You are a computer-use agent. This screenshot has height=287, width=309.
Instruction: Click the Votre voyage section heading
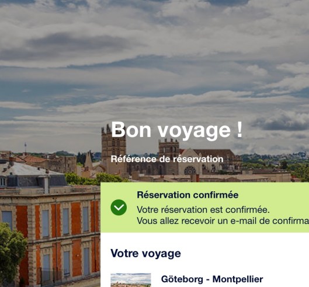pos(145,253)
